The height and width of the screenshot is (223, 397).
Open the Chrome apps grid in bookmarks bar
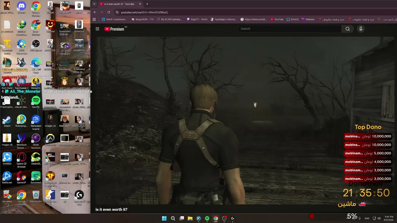(x=94, y=19)
